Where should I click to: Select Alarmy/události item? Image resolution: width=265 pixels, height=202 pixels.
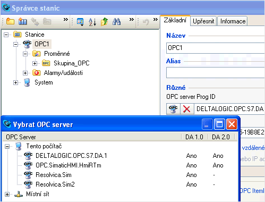point(63,73)
